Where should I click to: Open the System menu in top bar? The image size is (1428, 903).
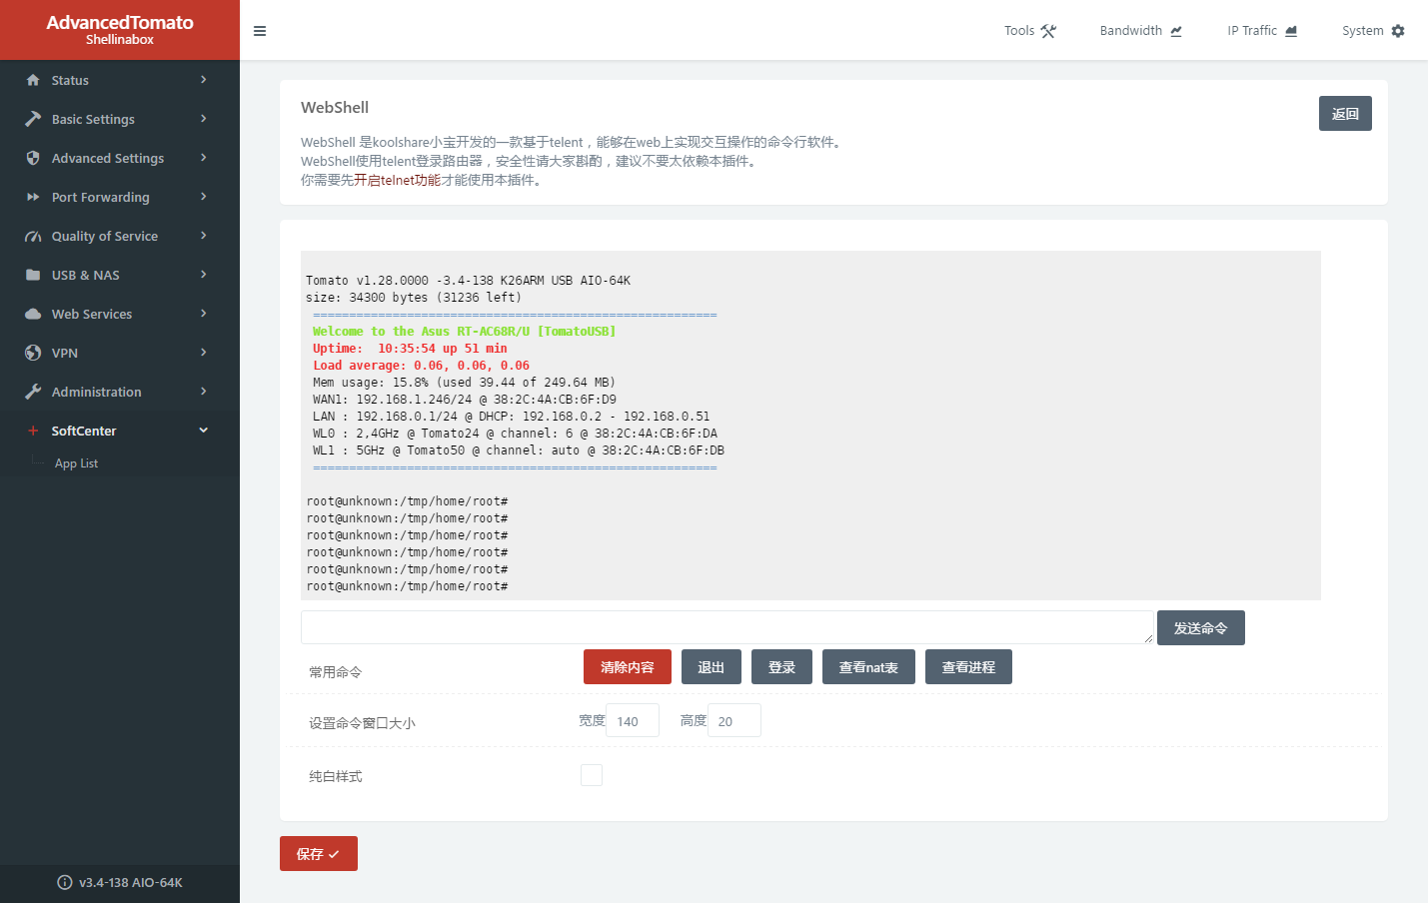[1372, 31]
